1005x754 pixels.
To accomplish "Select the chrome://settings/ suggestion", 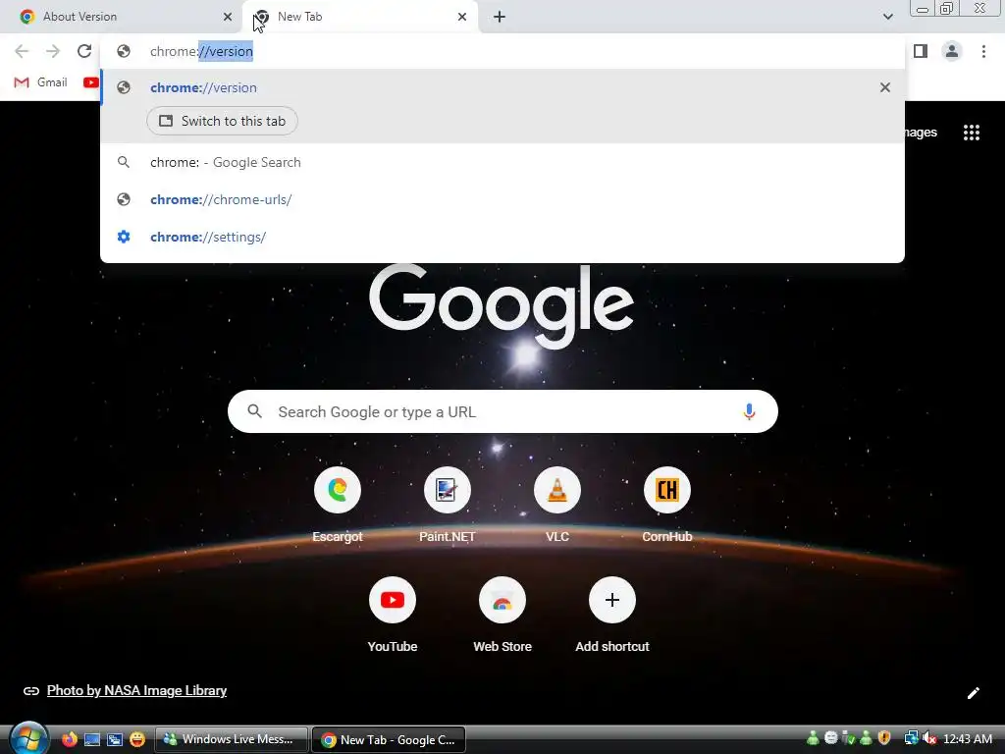I will click(502, 237).
